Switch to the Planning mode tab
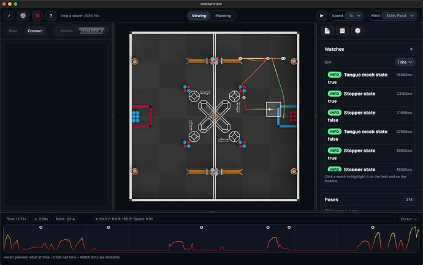423x265 pixels. [223, 16]
